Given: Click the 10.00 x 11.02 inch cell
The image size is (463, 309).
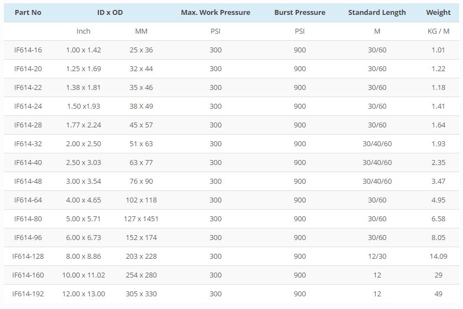Looking at the screenshot, I should [83, 275].
